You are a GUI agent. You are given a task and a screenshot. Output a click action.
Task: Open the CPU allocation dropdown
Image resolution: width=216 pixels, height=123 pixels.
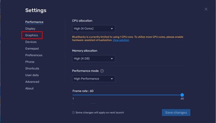pyautogui.click(x=93, y=29)
